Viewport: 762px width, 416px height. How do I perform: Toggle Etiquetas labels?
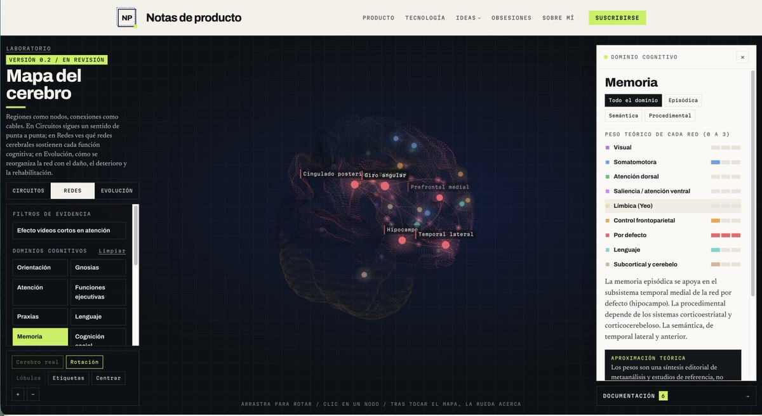tap(69, 378)
